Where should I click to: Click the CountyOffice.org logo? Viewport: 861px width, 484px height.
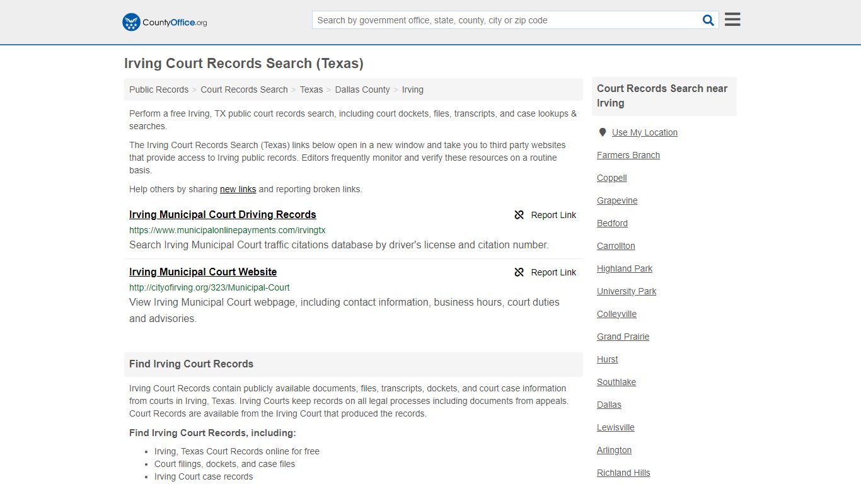pos(165,22)
